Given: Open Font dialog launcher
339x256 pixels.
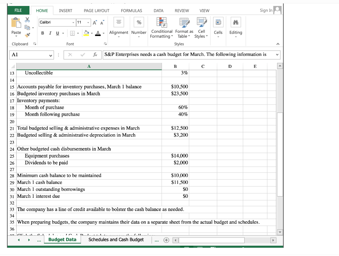Looking at the screenshot, I should [x=105, y=44].
